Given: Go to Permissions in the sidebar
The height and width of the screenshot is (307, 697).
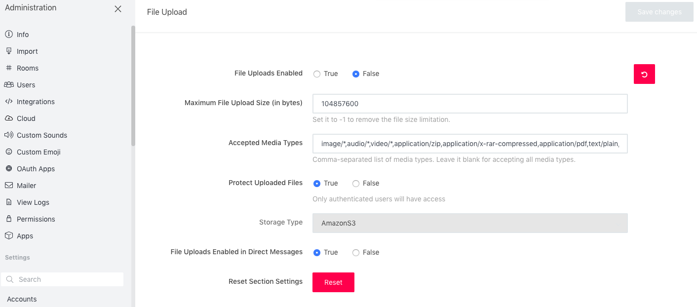Looking at the screenshot, I should click(x=36, y=219).
